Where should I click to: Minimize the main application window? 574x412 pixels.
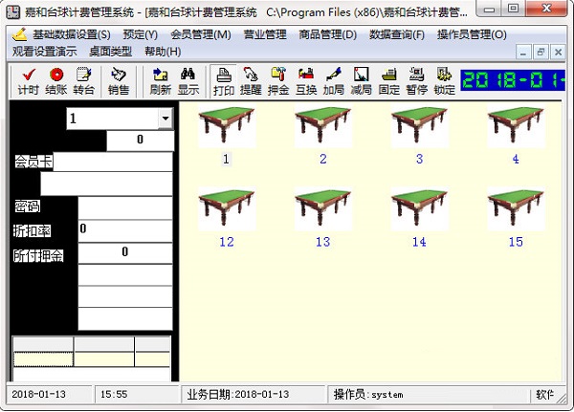[490, 9]
